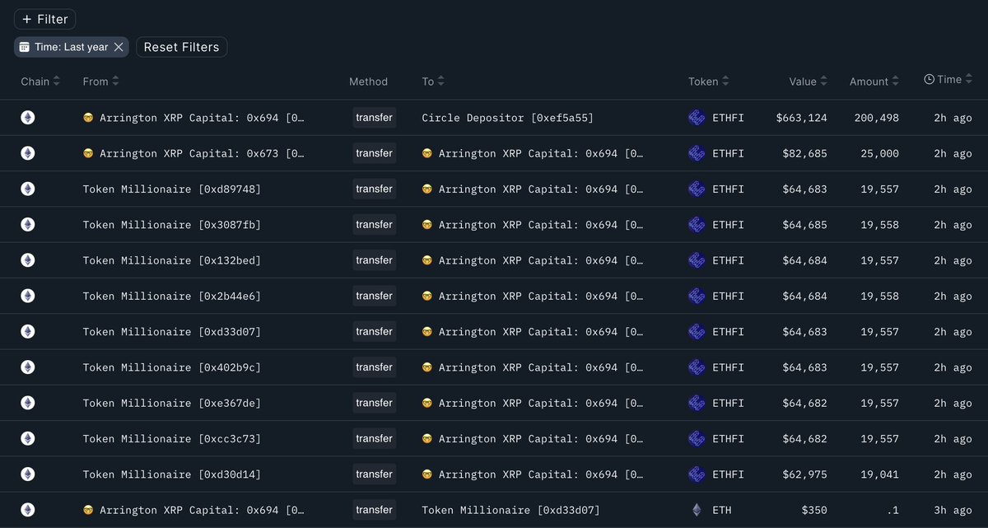Open Token Millionaire [0x2b44e6] address
Viewport: 988px width, 528px height.
click(172, 296)
